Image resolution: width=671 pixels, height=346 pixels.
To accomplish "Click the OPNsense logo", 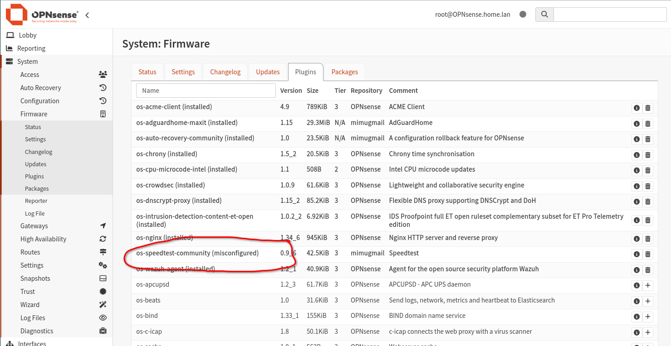I will (x=42, y=14).
